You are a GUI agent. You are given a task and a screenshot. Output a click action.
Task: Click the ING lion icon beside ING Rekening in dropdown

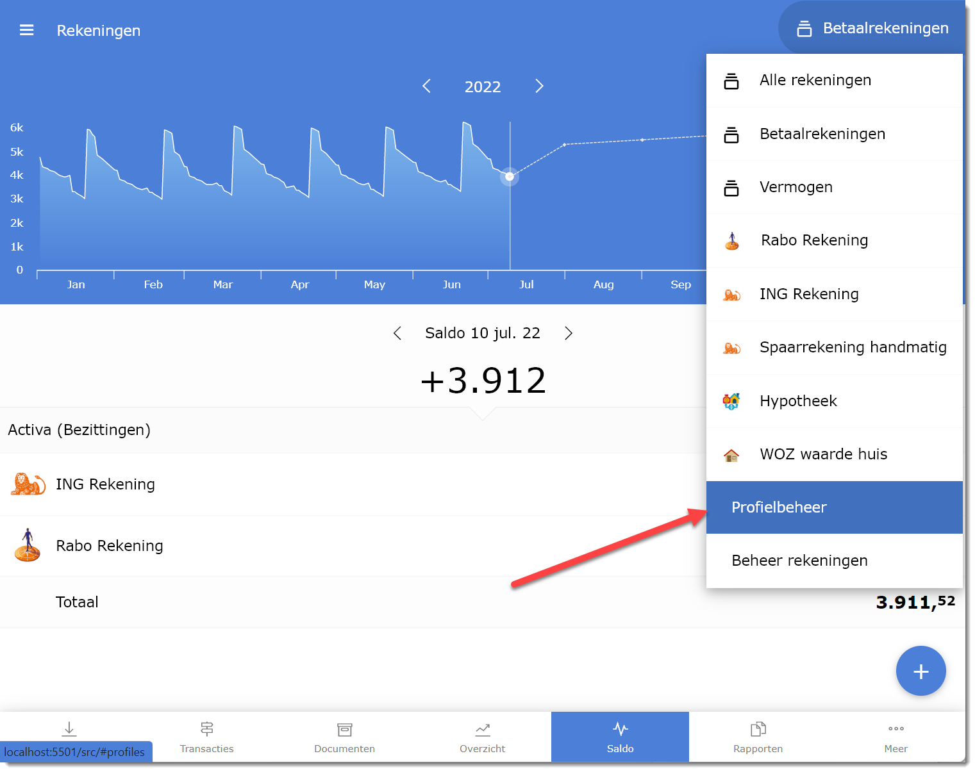[x=731, y=295]
